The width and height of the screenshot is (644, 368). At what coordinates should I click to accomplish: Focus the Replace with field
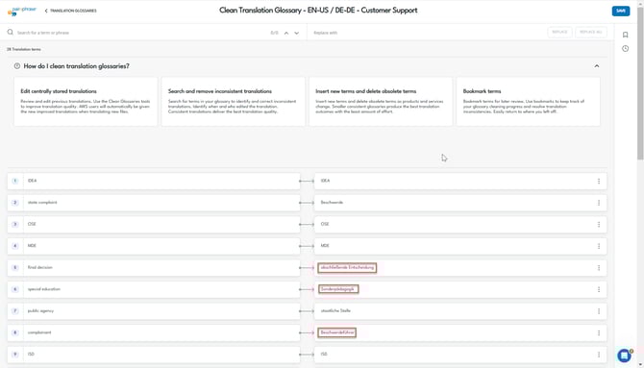pyautogui.click(x=427, y=33)
